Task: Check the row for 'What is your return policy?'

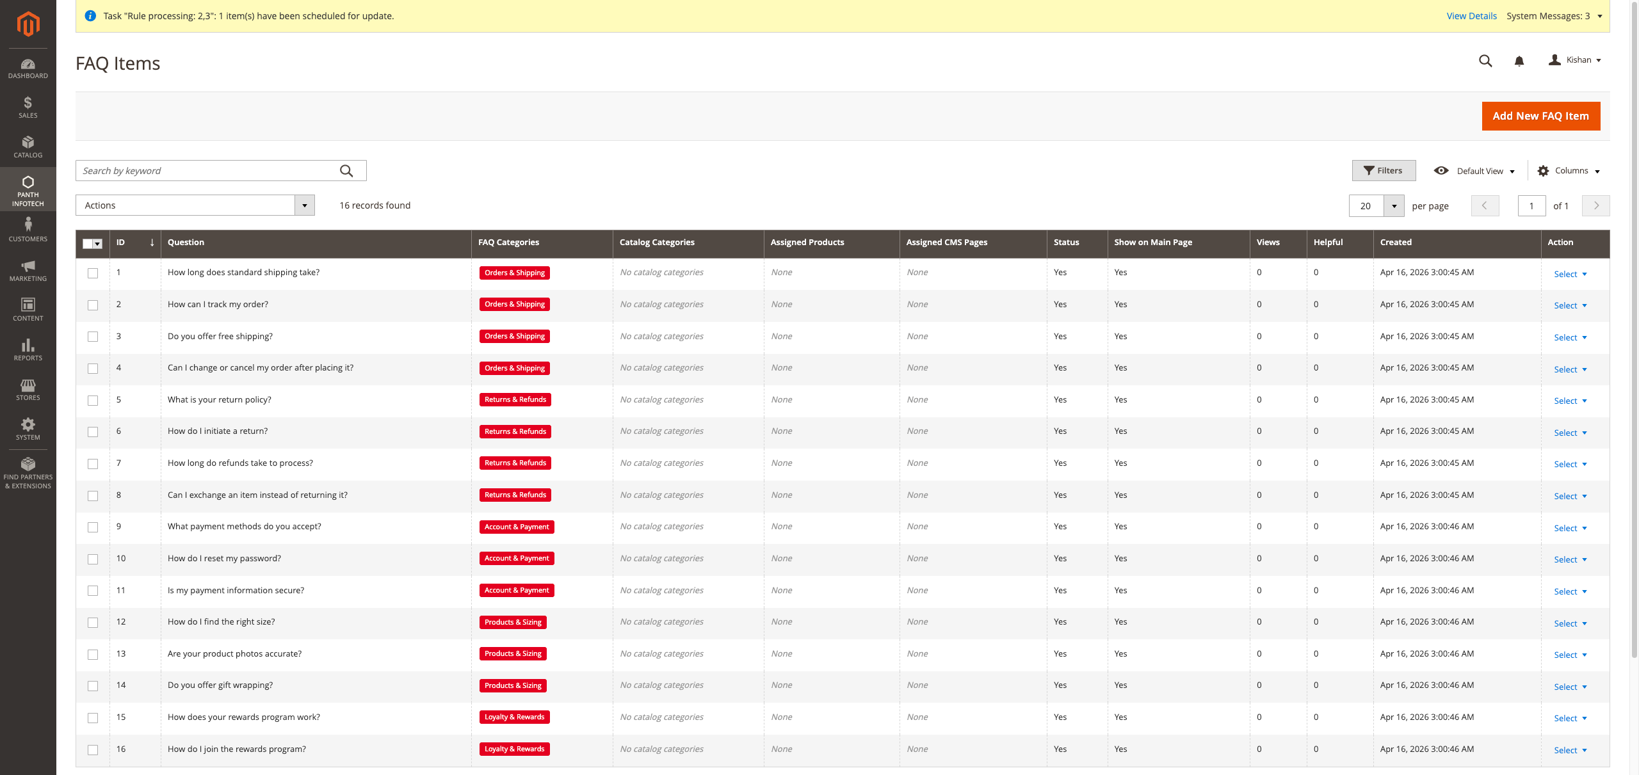Action: (93, 400)
